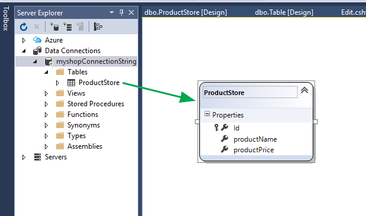The image size is (366, 216).
Task: Click the Connect to Server icon
Action: point(67,27)
